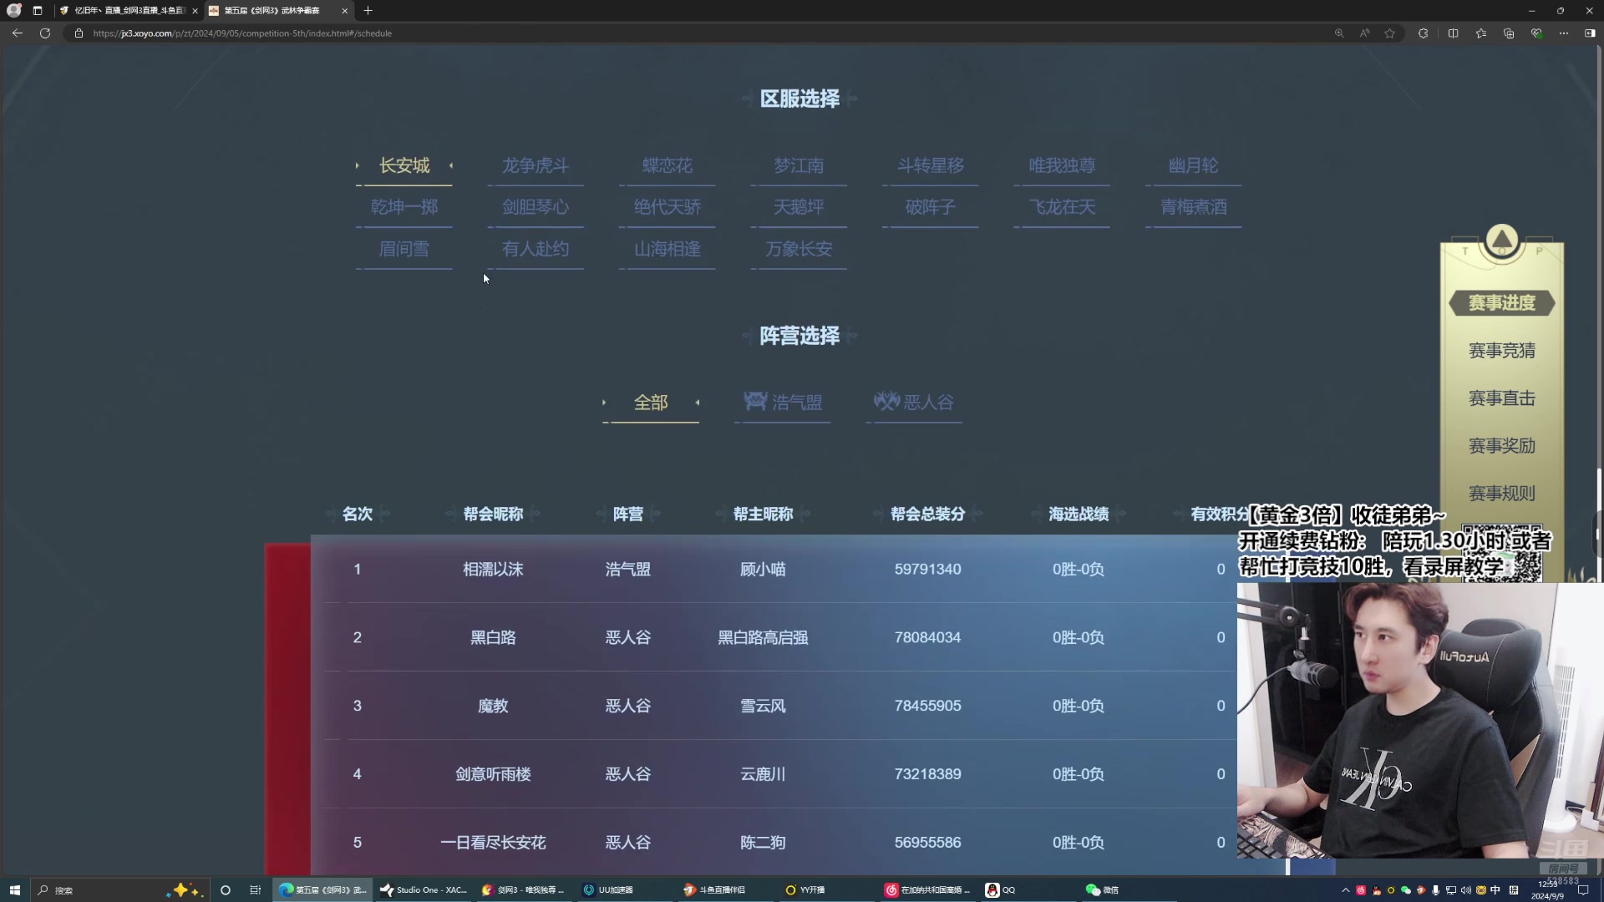Screen dimensions: 1604x902
Task: Collapse the TOP side panel with triangle arrow
Action: point(1501,241)
